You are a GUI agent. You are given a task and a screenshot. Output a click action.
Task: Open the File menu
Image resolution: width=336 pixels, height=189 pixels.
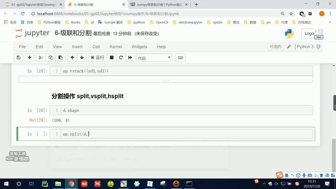22,47
